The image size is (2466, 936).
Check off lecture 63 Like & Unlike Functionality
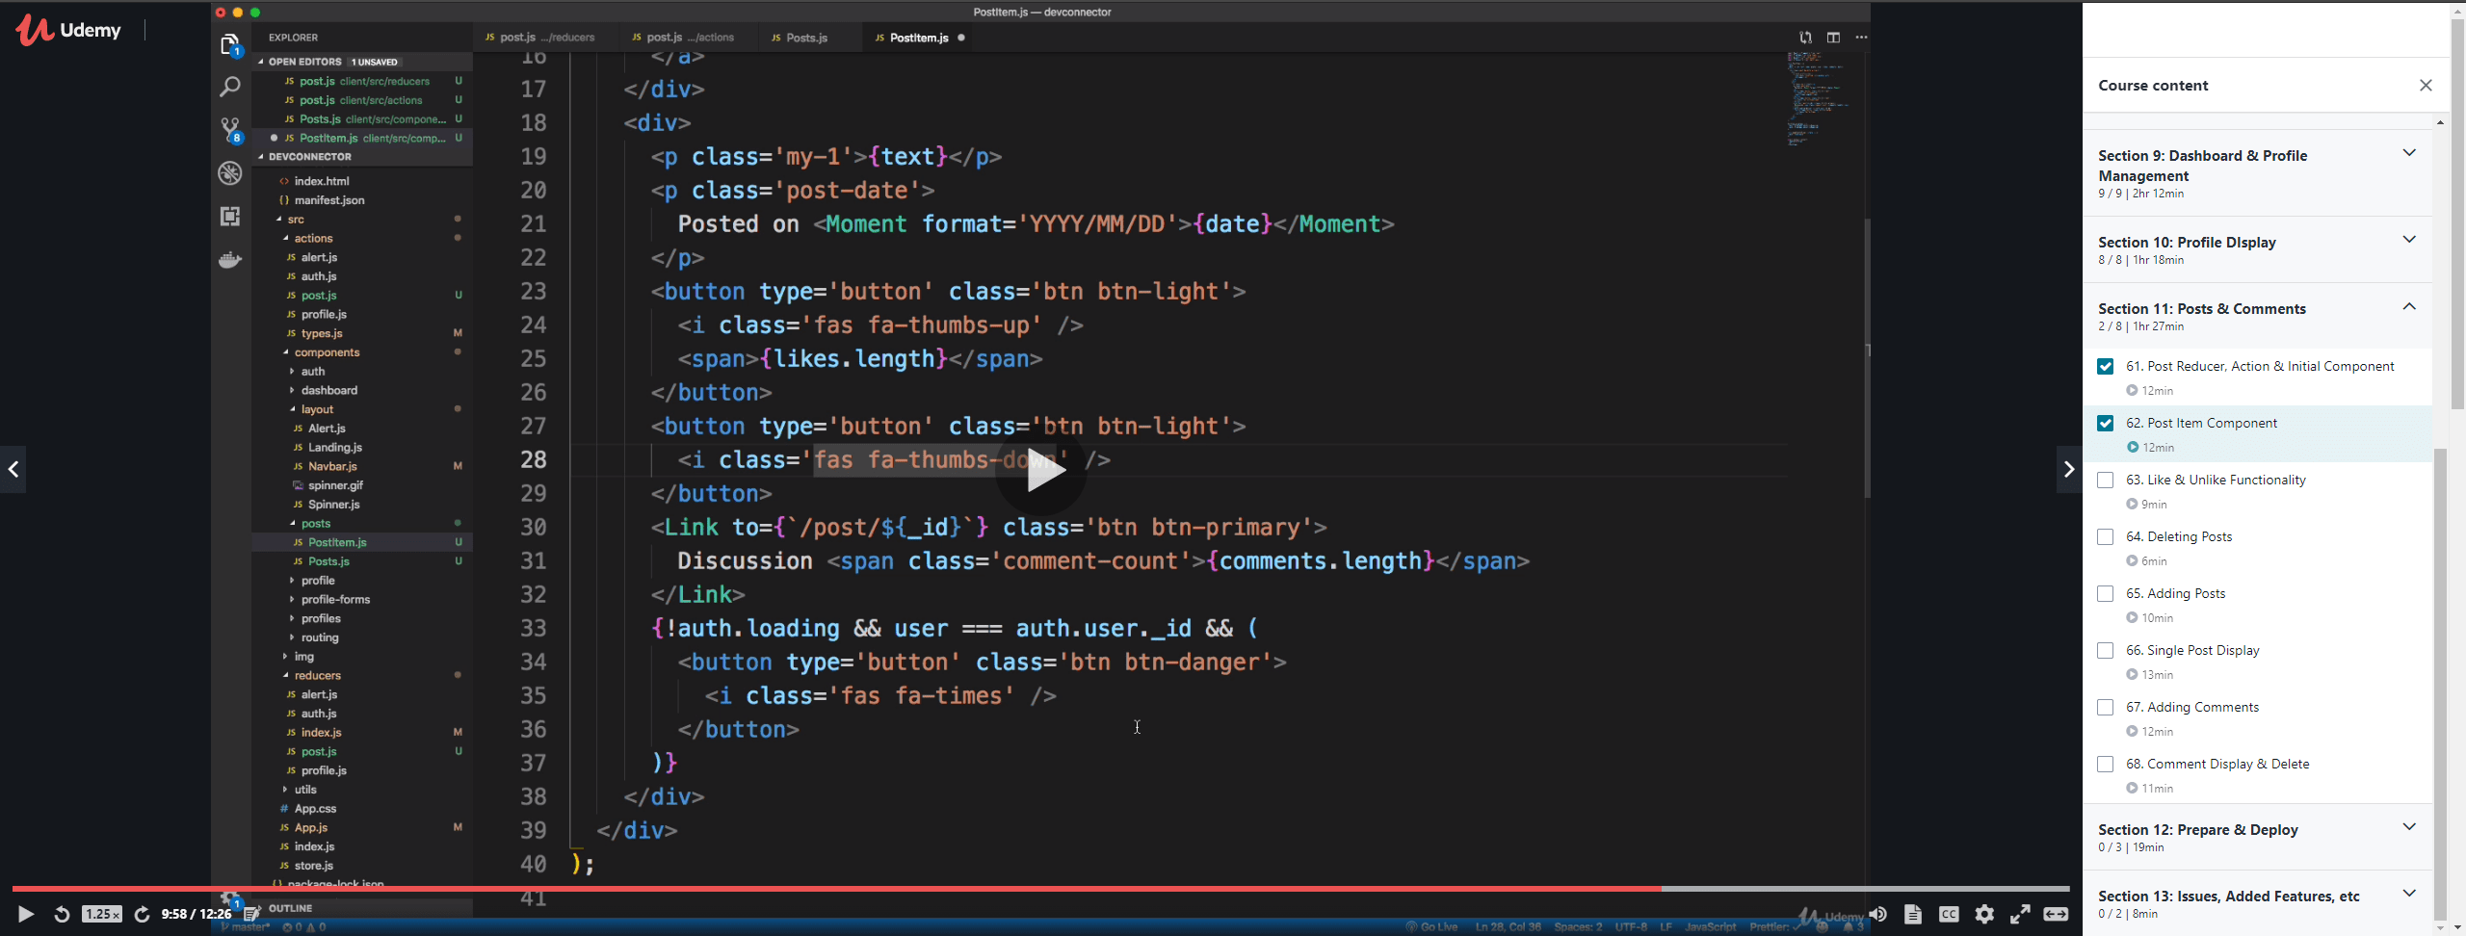click(2107, 480)
